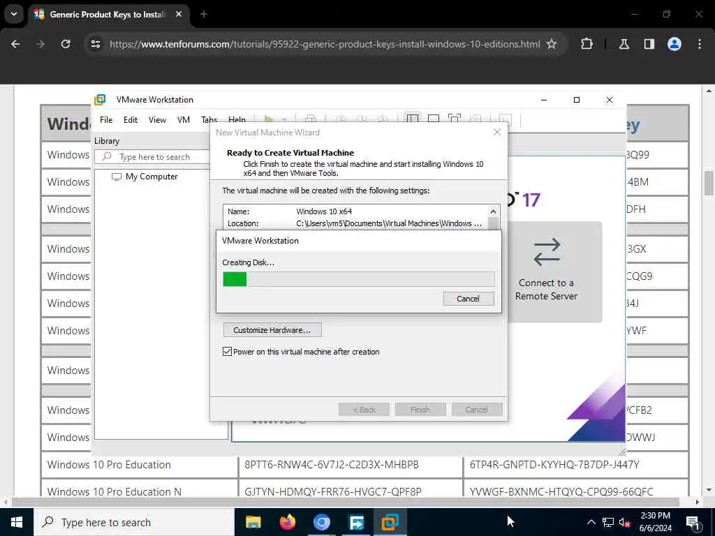The image size is (715, 536).
Task: Click the settings list scroll-up arrow
Action: click(493, 211)
